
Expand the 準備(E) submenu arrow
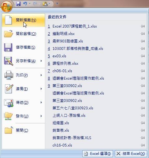click(41, 89)
